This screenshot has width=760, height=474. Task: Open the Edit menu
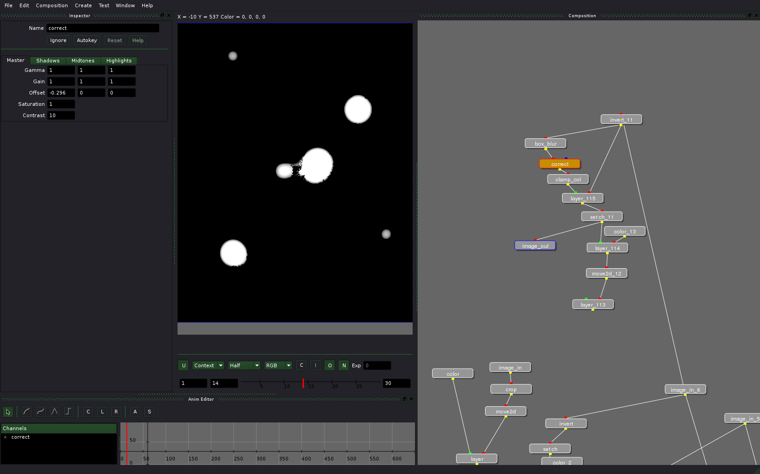(x=24, y=5)
